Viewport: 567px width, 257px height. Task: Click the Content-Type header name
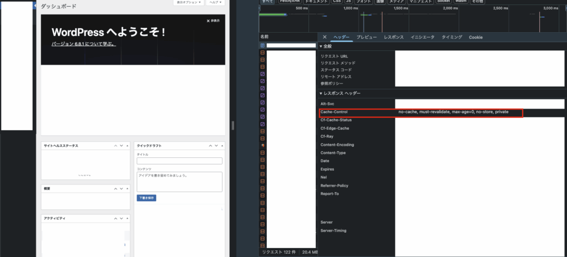tap(333, 153)
